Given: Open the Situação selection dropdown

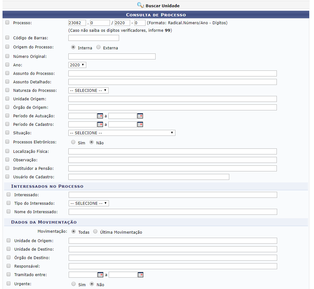Looking at the screenshot, I should [x=122, y=133].
